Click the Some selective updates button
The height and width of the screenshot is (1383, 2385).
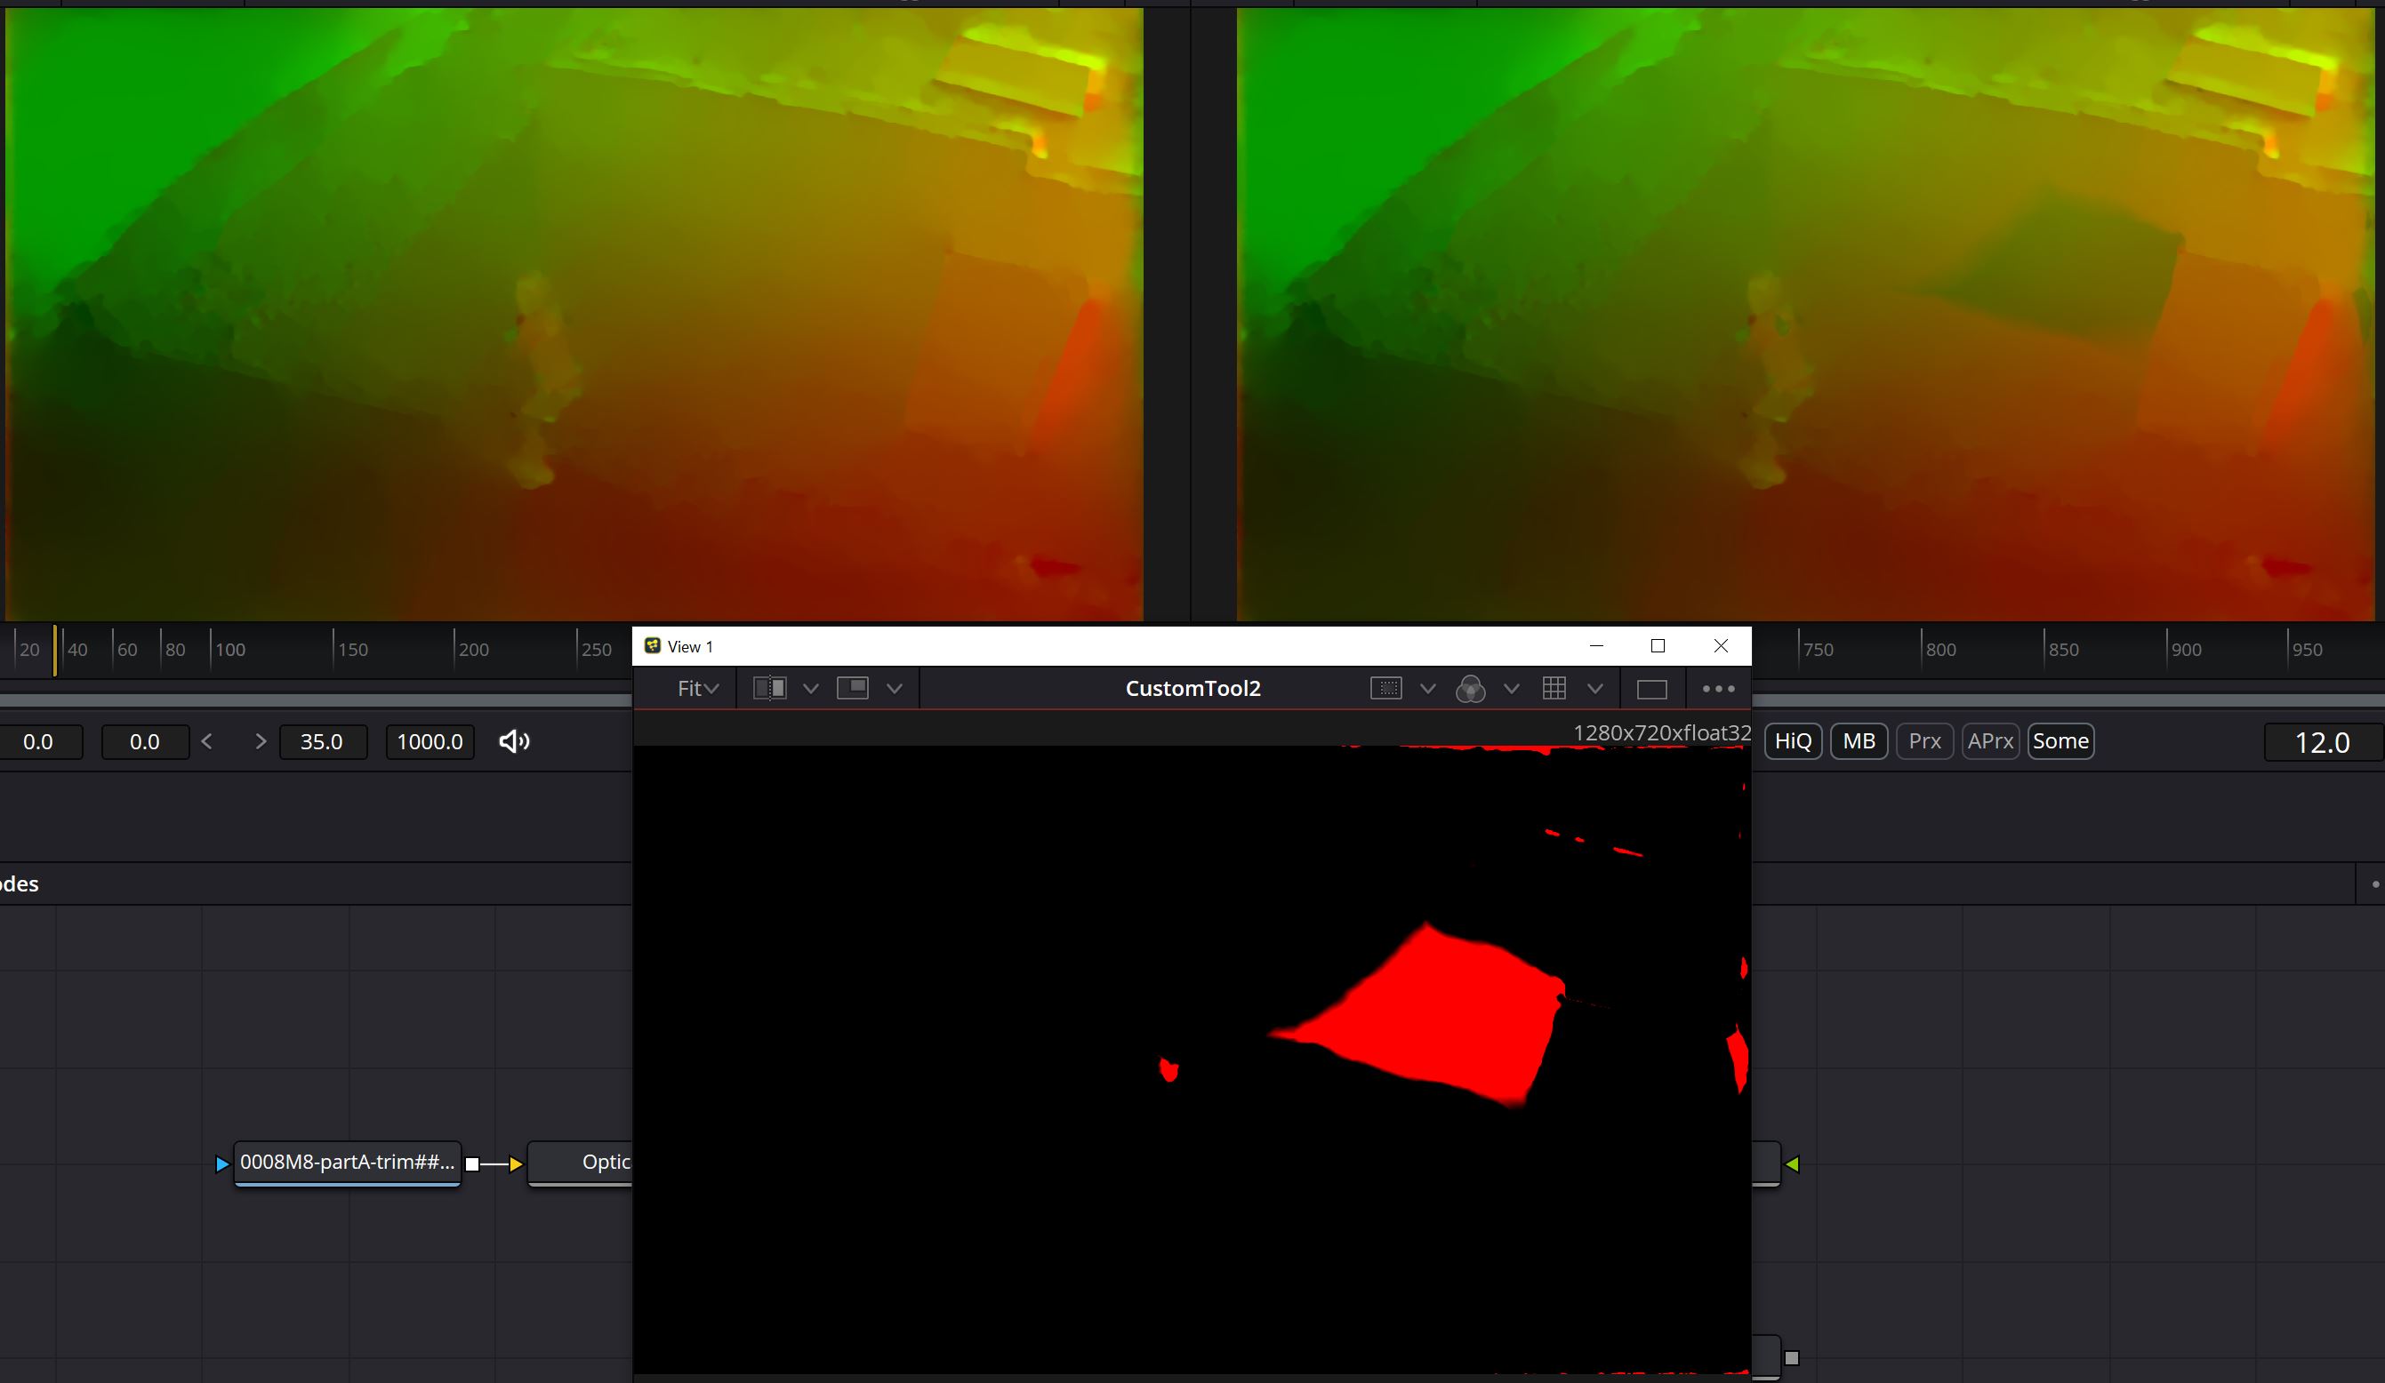point(2060,741)
